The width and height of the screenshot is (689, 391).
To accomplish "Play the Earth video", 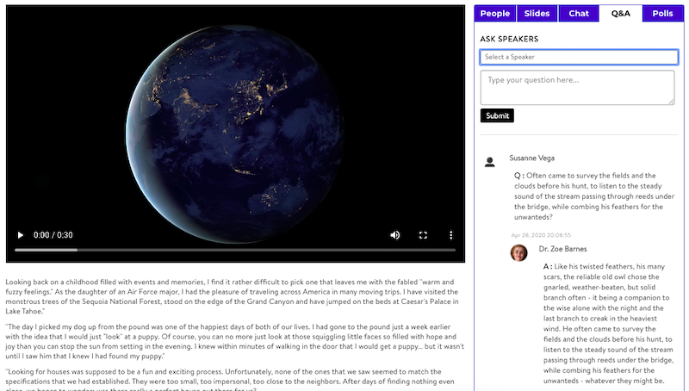I will pos(20,235).
